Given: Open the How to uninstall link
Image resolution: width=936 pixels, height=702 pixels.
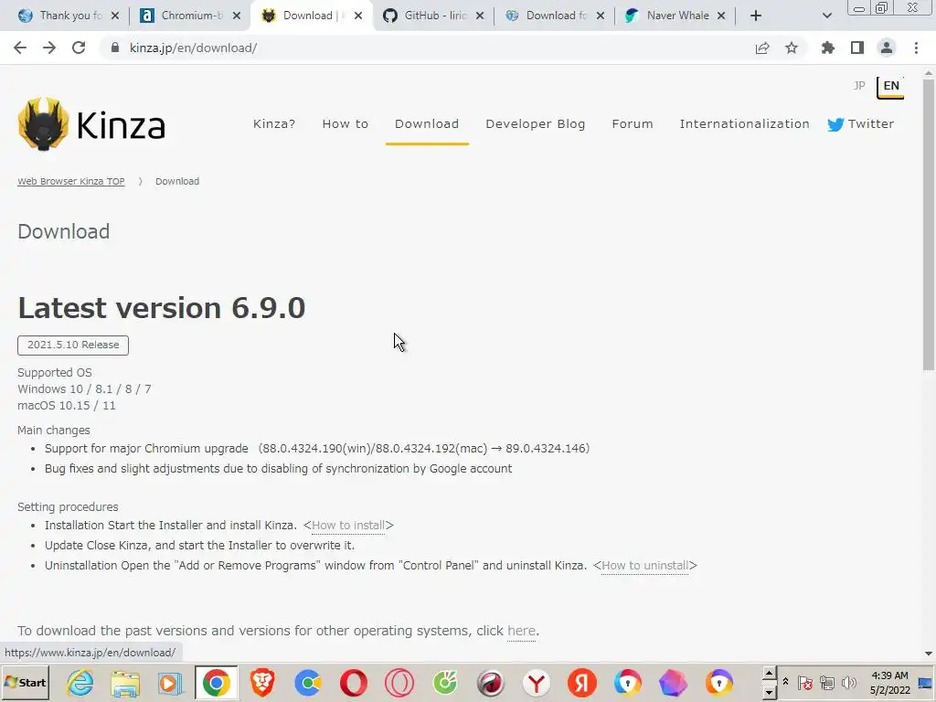Looking at the screenshot, I should click(x=644, y=565).
